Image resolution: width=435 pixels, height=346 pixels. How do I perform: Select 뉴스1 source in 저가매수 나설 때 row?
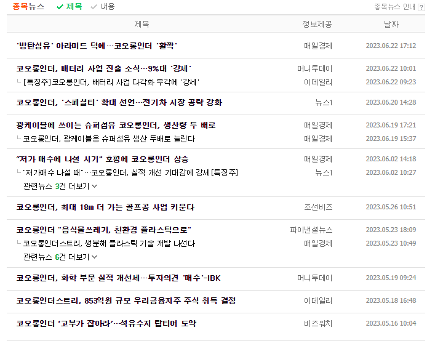tap(324, 173)
